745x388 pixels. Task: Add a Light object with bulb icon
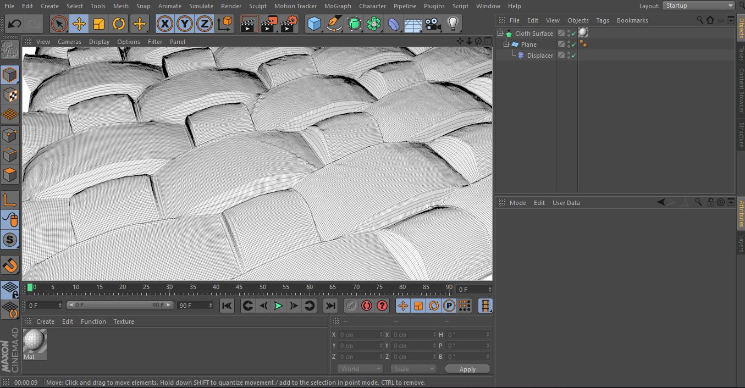453,24
